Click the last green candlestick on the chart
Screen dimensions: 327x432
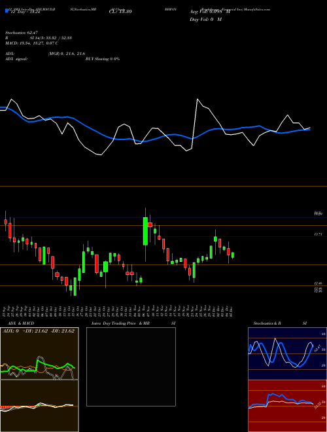coord(233,255)
